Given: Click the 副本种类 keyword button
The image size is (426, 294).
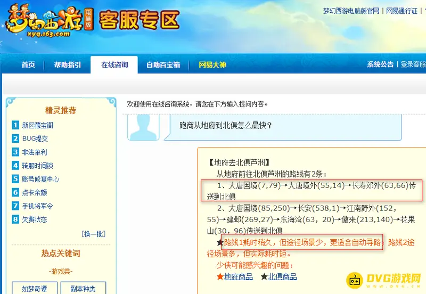Looking at the screenshot, I should 83,288.
